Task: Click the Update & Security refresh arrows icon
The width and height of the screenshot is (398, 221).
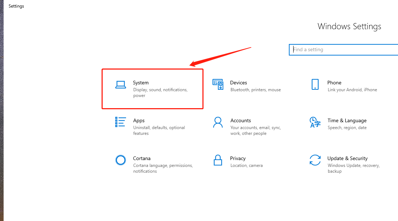Action: click(x=315, y=160)
